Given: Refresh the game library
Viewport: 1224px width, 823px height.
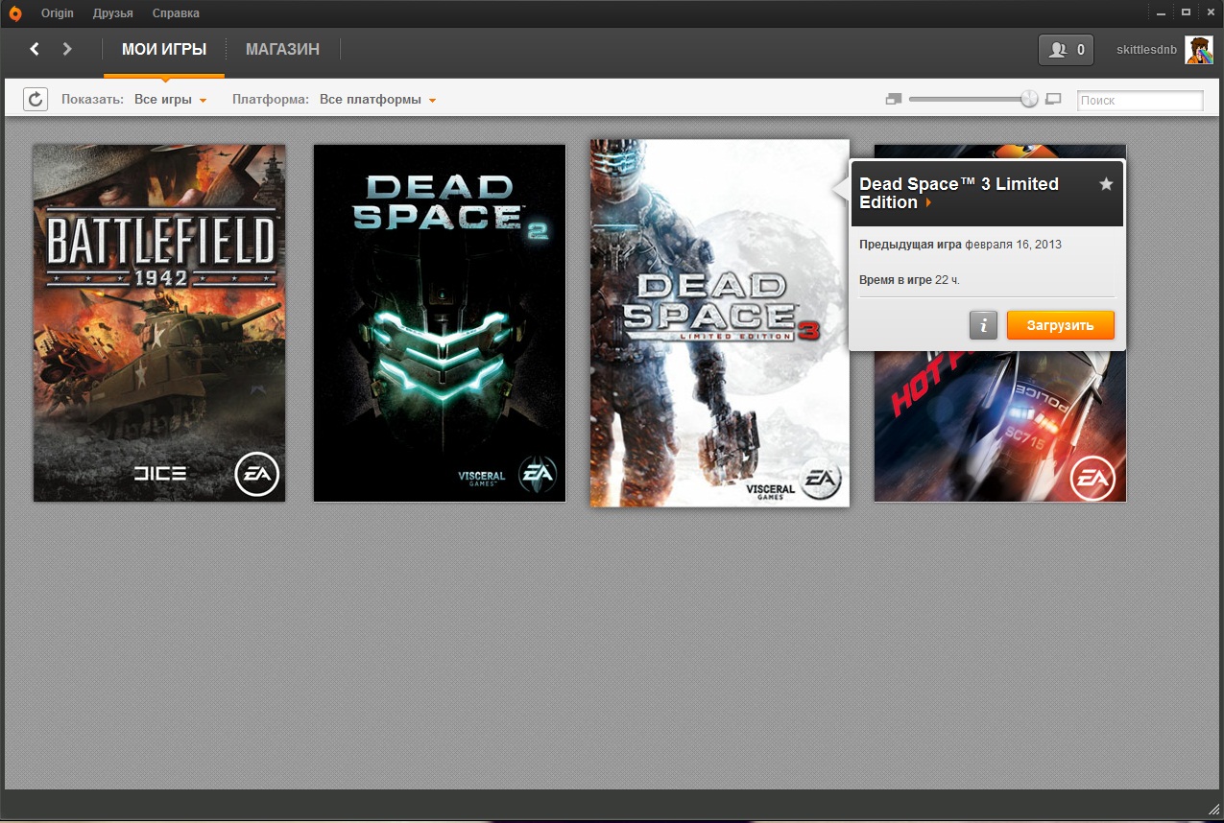Looking at the screenshot, I should (36, 99).
